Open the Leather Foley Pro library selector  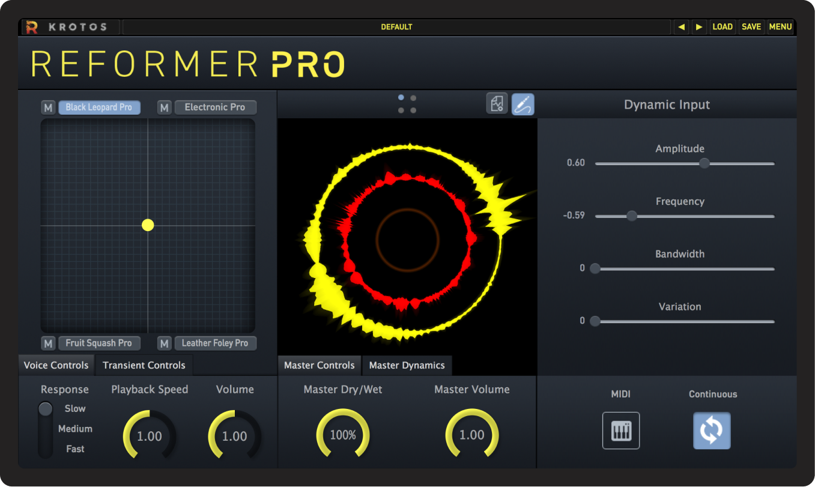coord(215,343)
